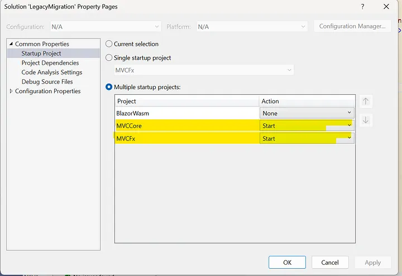Open the Configuration dropdown
This screenshot has width=402, height=276.
[106, 27]
